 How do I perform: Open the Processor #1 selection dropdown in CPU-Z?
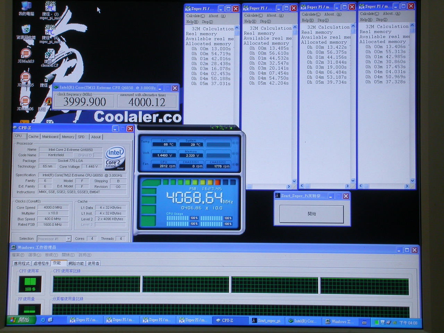[54, 239]
